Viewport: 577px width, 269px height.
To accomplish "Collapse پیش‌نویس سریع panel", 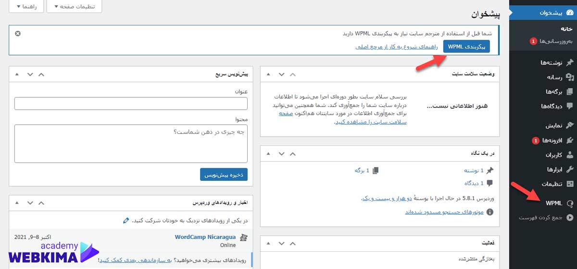I will pos(18,74).
